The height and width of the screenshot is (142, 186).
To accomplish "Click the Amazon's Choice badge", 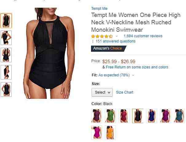I will click(109, 48).
